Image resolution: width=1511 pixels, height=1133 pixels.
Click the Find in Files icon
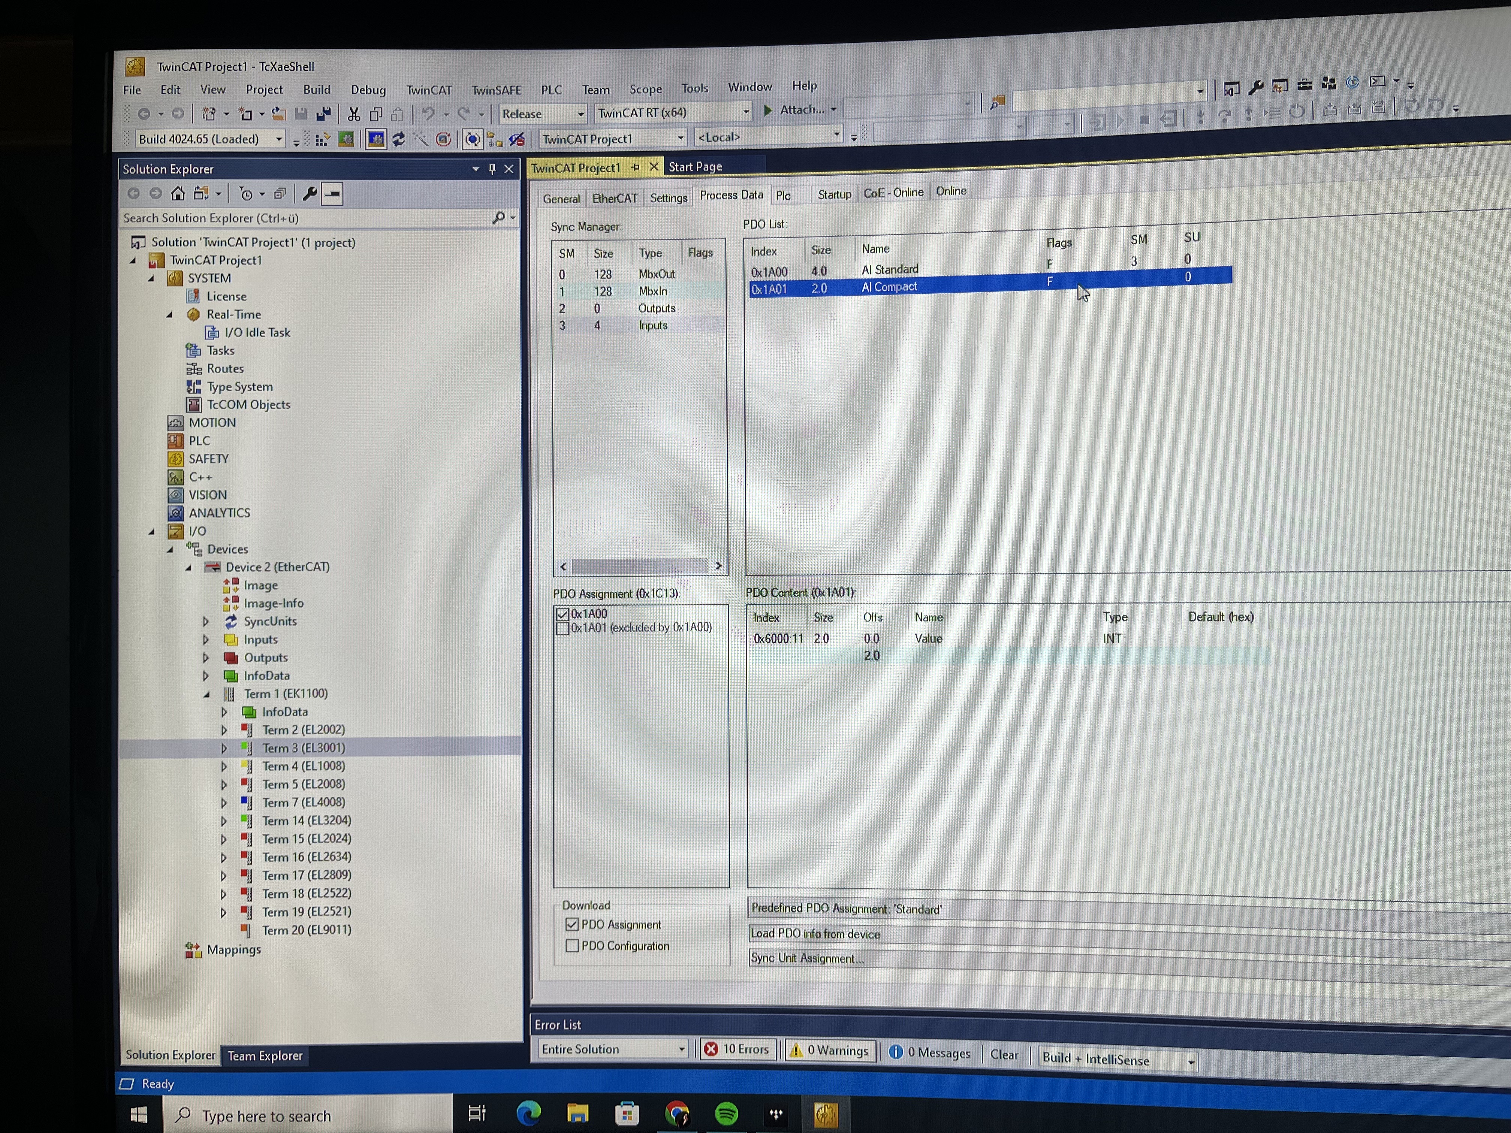click(997, 103)
